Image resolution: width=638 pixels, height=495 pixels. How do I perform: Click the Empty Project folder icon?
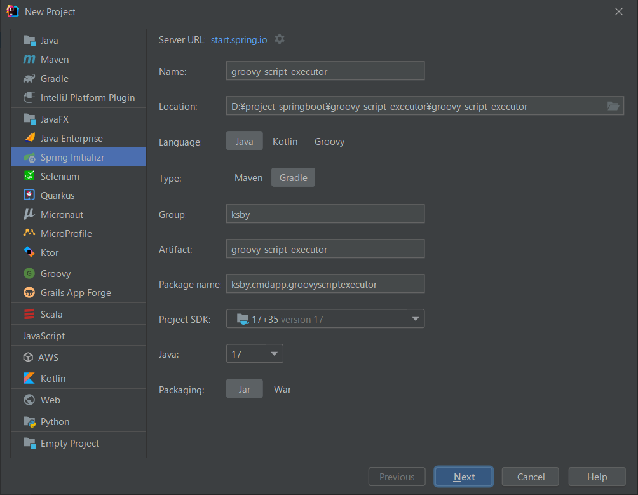pos(29,443)
